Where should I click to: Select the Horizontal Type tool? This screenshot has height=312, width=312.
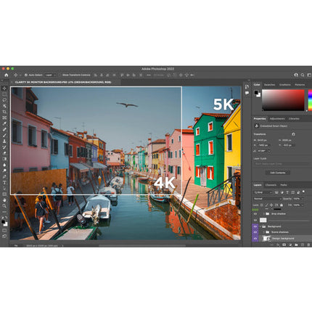point(4,182)
